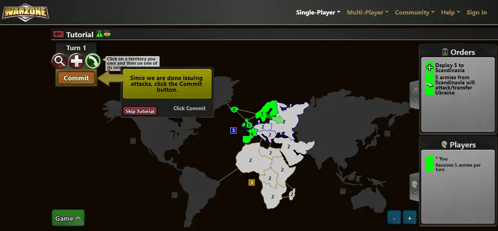The image size is (498, 231).
Task: Select the deploy armies plus tool
Action: pyautogui.click(x=76, y=61)
